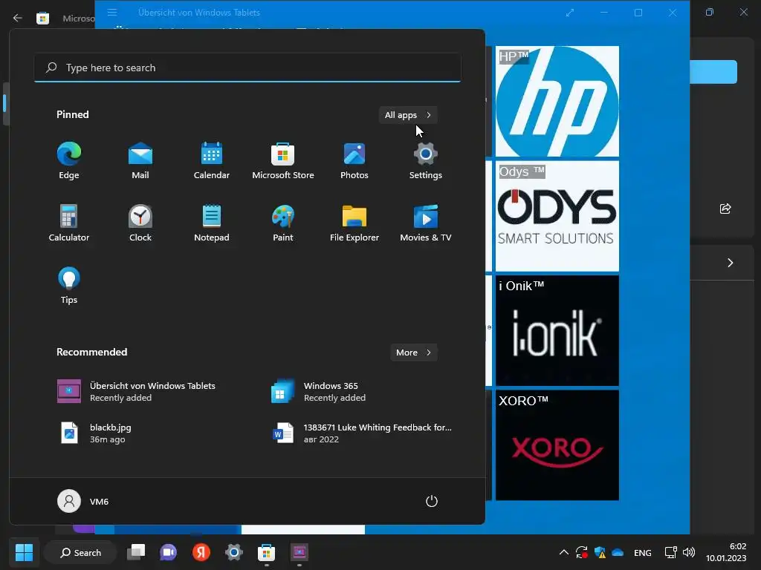This screenshot has height=570, width=761.
Task: Click the taskbar Search box
Action: point(80,552)
